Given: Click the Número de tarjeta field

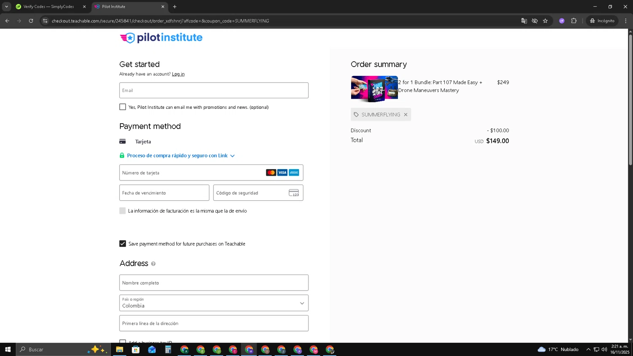Looking at the screenshot, I should pos(211,173).
